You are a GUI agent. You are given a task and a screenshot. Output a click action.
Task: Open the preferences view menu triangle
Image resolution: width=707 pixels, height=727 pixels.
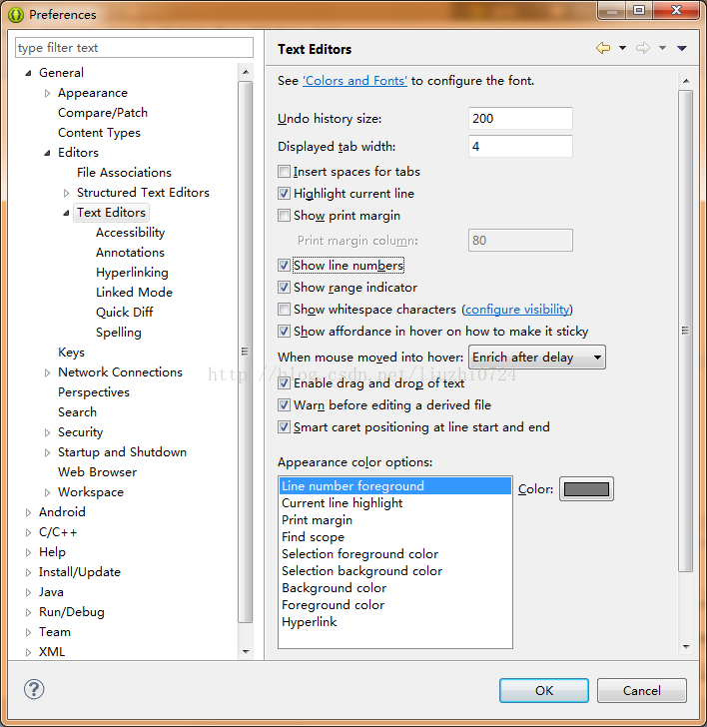tap(681, 48)
